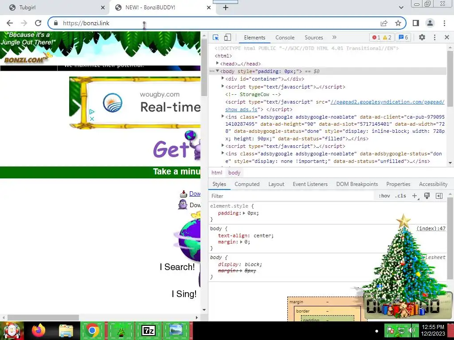
Task: Expand the head element node
Action: coord(217,63)
